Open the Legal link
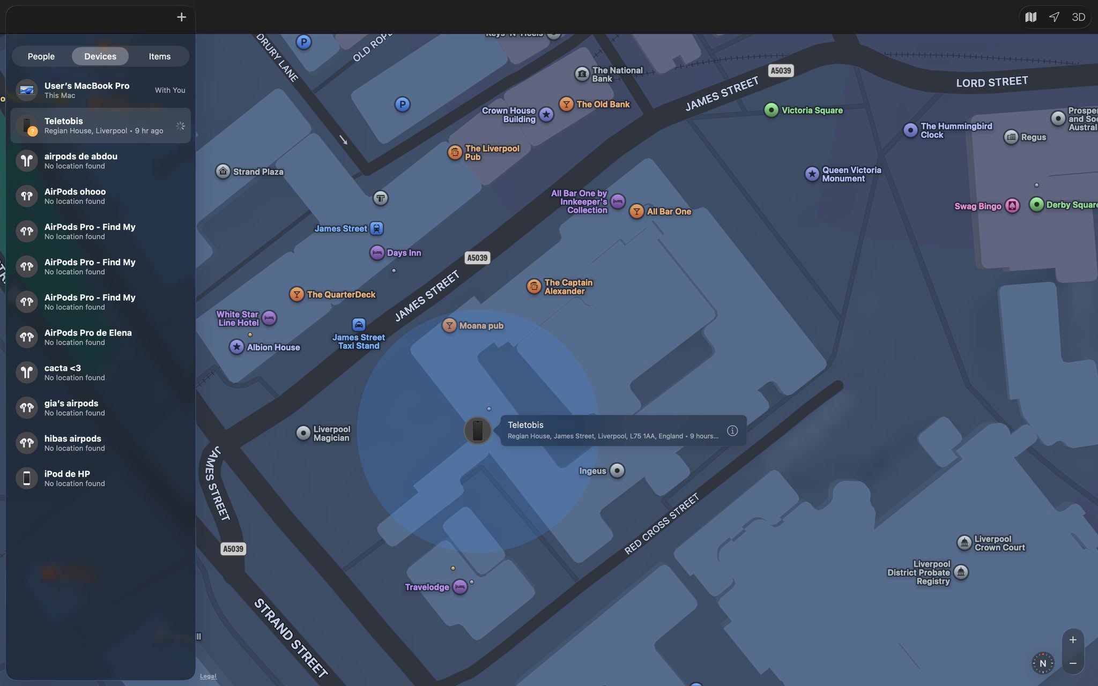This screenshot has width=1098, height=686. (208, 676)
